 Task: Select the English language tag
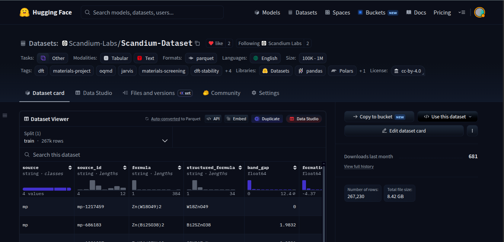(265, 58)
